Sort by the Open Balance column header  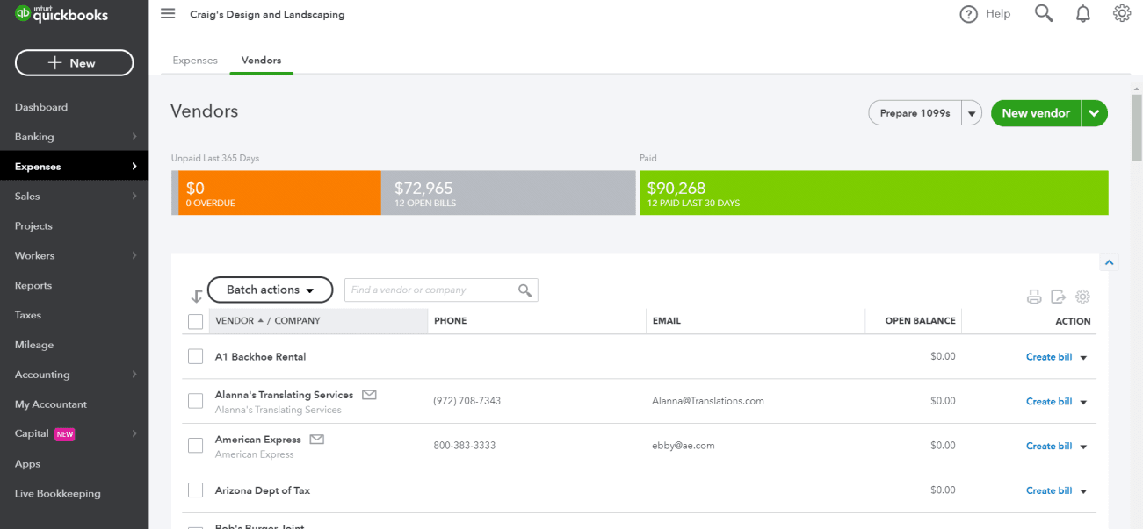point(920,321)
